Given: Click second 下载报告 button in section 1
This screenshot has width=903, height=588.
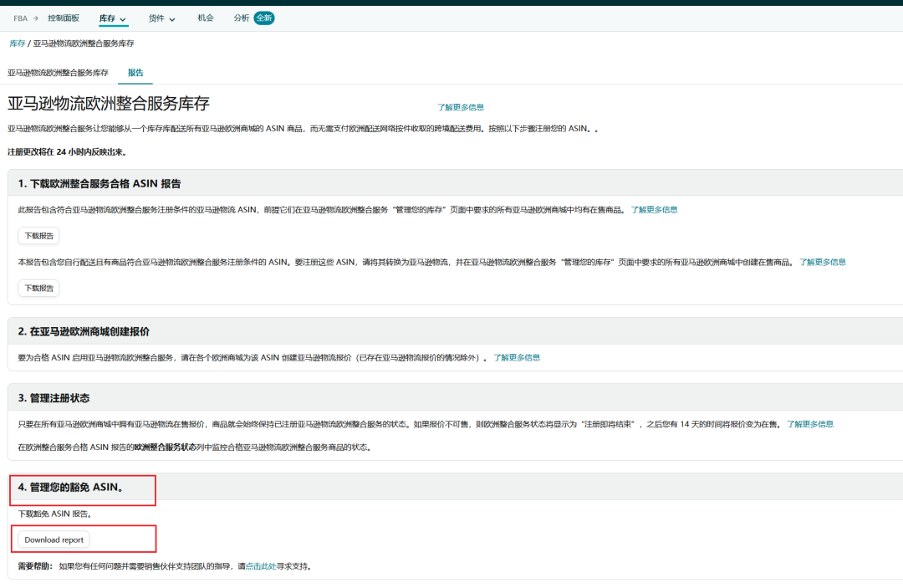Looking at the screenshot, I should coord(38,288).
